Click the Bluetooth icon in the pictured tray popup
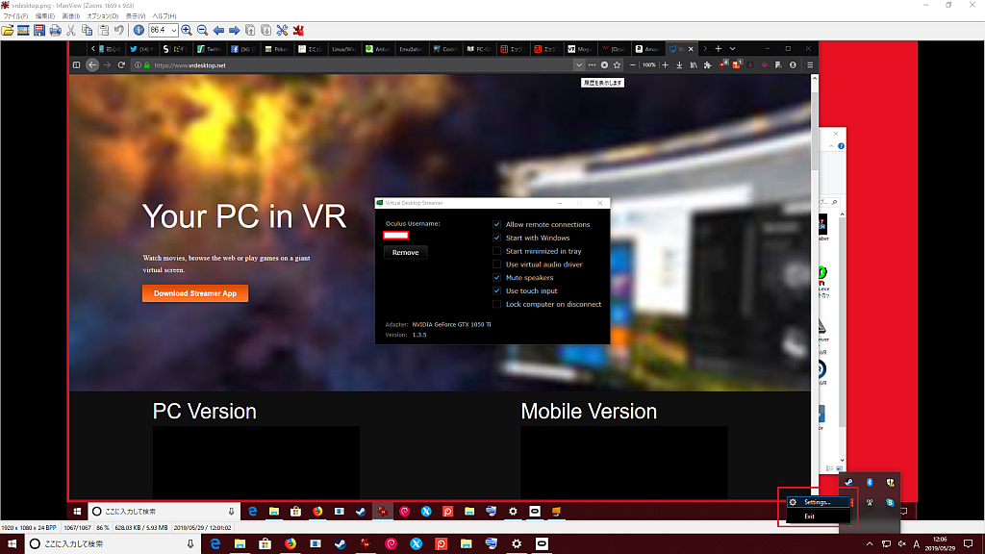Image resolution: width=985 pixels, height=554 pixels. coord(870,483)
